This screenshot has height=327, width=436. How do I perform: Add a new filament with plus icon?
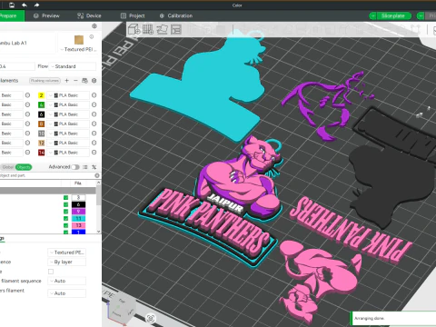coord(67,81)
